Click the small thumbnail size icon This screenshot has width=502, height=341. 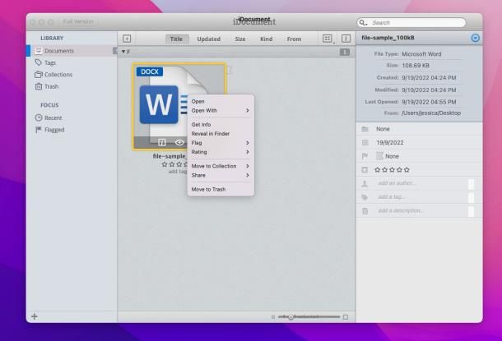click(273, 317)
